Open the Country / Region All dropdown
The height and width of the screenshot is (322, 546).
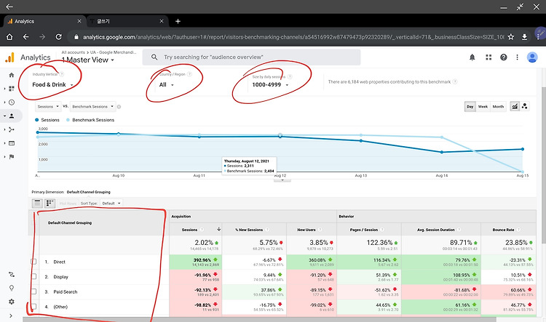(x=167, y=84)
